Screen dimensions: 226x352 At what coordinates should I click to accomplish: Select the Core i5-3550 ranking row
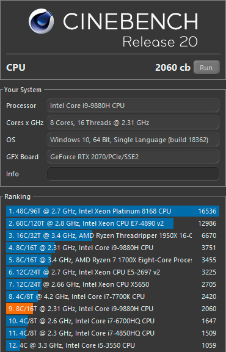(112, 345)
